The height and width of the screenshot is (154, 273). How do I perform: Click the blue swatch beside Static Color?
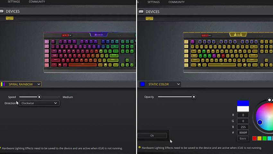click(142, 84)
